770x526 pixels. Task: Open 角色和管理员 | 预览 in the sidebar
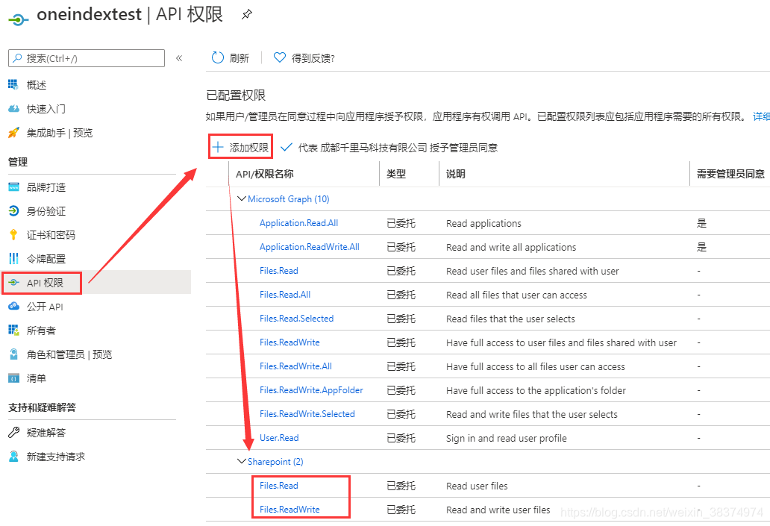pyautogui.click(x=69, y=354)
